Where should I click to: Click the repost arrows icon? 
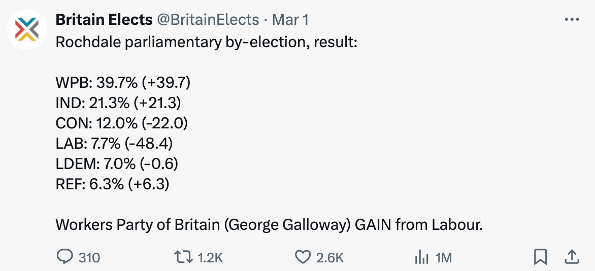[x=183, y=257]
